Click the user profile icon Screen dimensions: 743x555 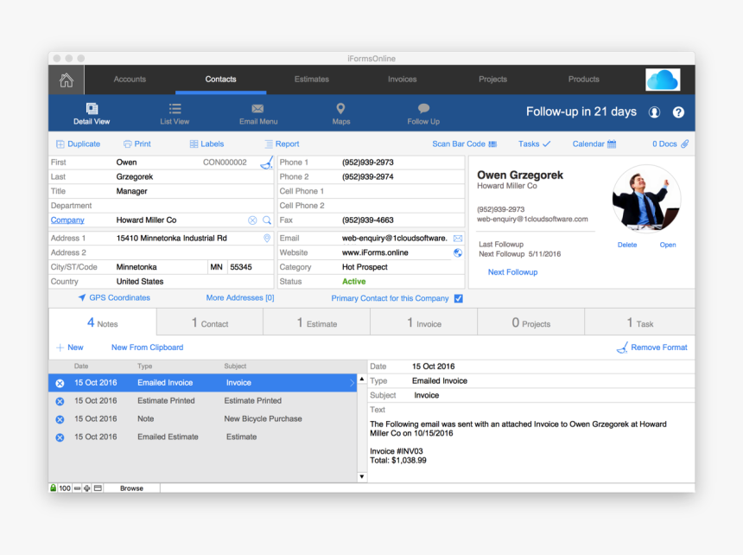coord(654,112)
